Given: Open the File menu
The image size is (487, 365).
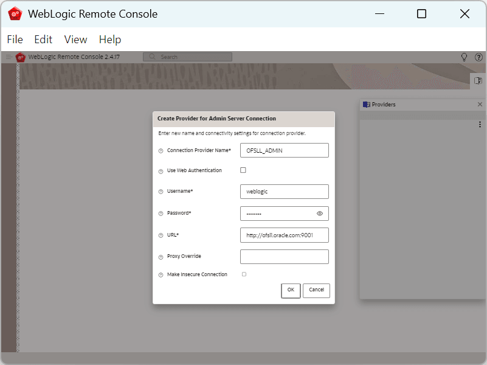Looking at the screenshot, I should pos(15,40).
